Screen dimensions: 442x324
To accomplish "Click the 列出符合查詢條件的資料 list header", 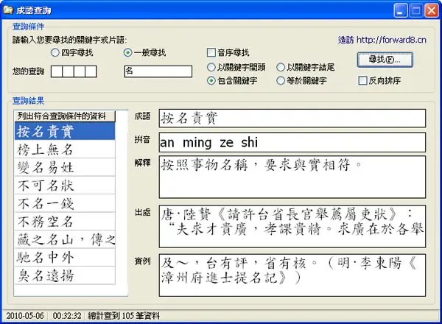I will (x=65, y=116).
